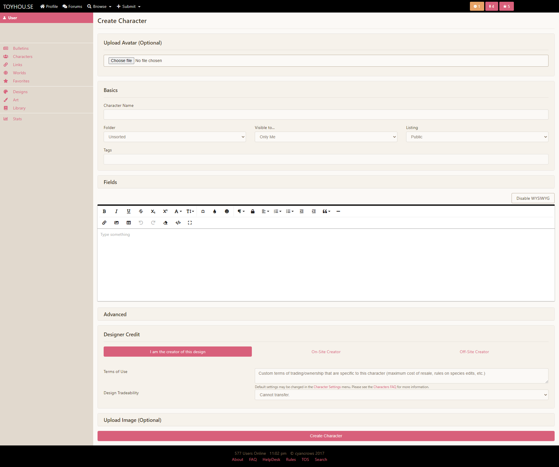Apply strikethrough text formatting
The height and width of the screenshot is (467, 559).
pos(141,211)
